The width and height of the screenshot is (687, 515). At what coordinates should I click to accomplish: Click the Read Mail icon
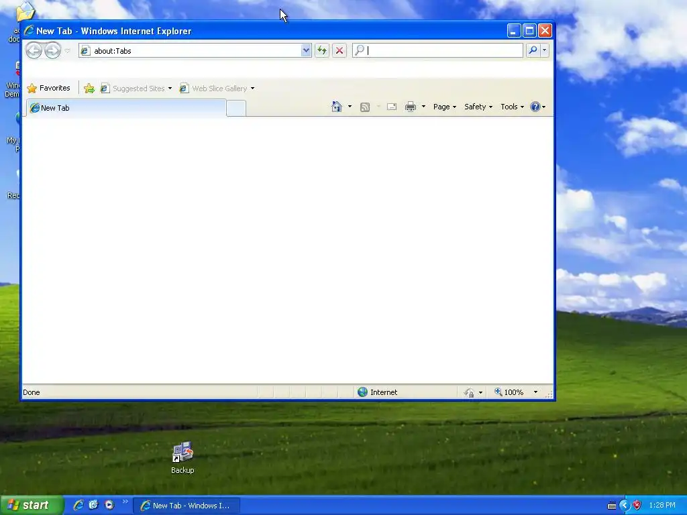pos(392,107)
